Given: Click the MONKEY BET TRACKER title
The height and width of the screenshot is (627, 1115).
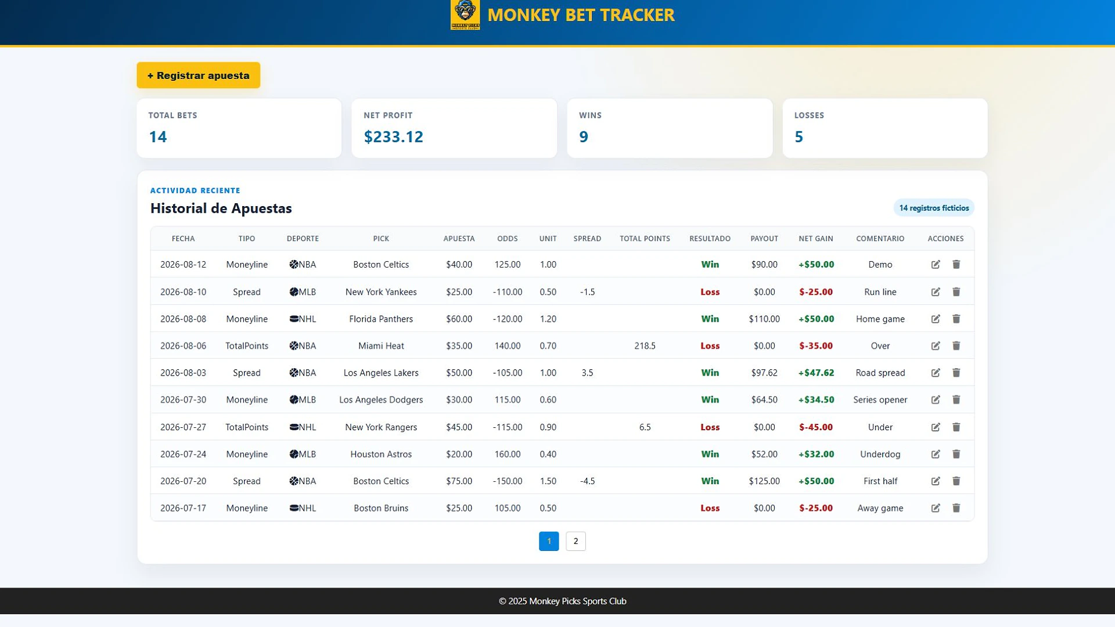Looking at the screenshot, I should pyautogui.click(x=581, y=15).
